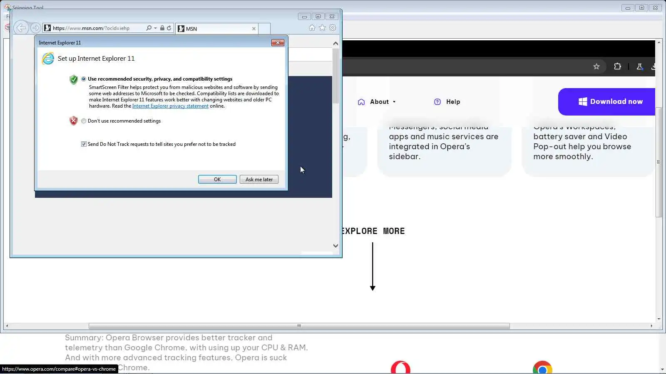Click the About home icon
The image size is (666, 374).
tap(361, 102)
